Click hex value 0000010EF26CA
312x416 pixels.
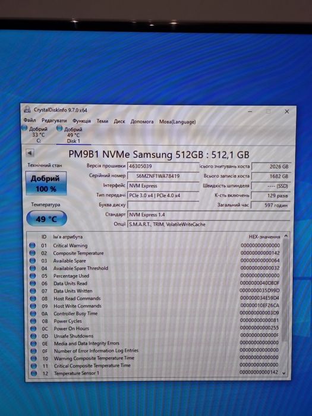[260, 305]
